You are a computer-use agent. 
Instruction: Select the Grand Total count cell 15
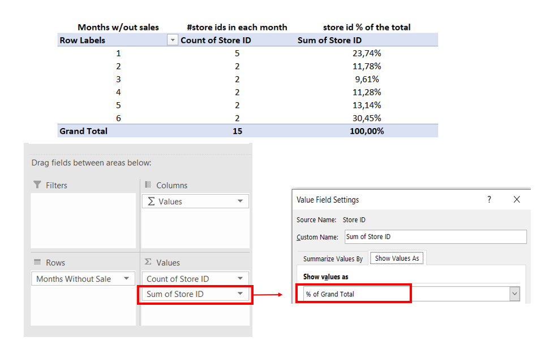tap(237, 131)
